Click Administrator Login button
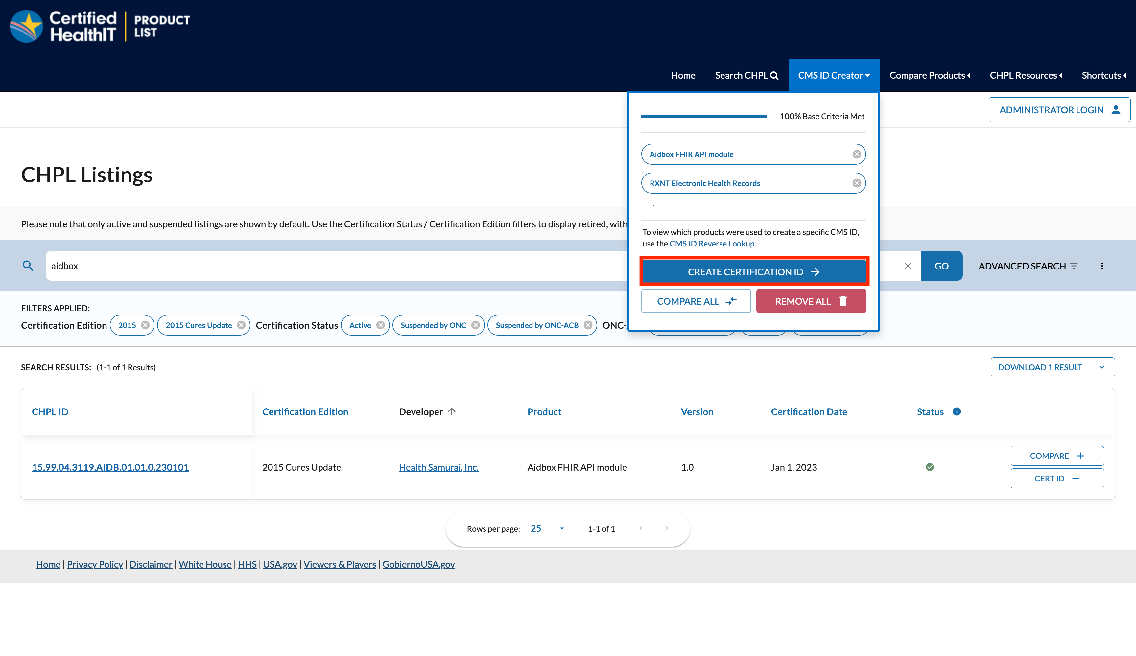 (x=1059, y=109)
